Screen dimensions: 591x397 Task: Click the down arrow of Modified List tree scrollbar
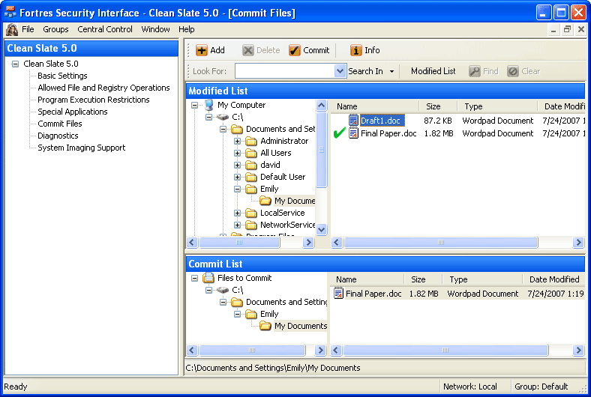[x=321, y=229]
